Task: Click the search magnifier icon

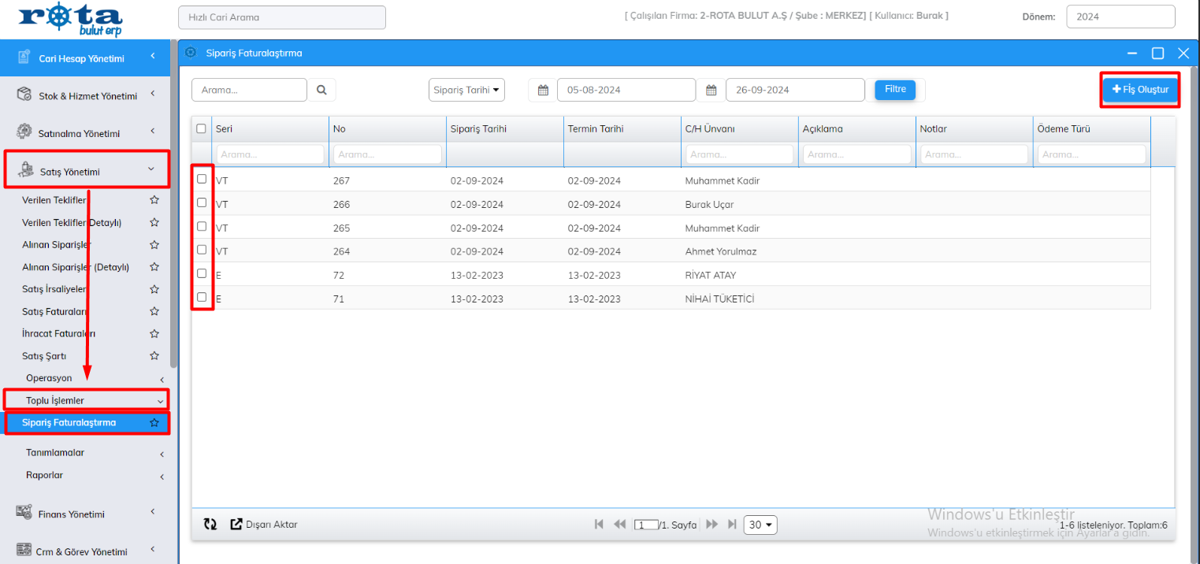Action: coord(321,90)
